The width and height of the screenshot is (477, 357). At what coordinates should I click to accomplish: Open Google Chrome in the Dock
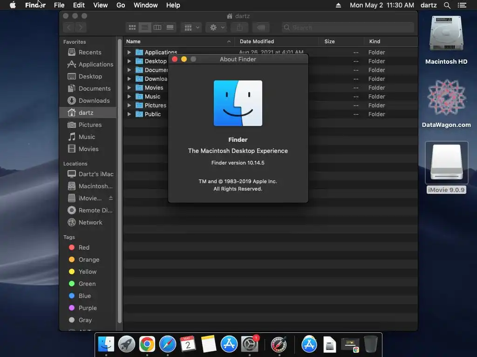(147, 344)
